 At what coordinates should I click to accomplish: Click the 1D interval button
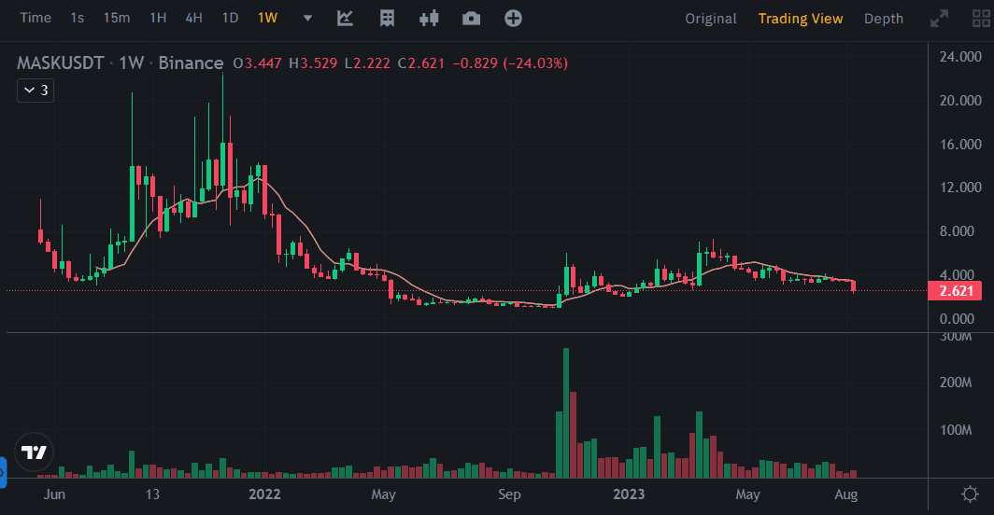pos(230,18)
